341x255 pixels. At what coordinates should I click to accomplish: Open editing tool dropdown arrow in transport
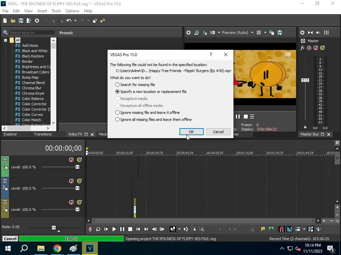coord(179,229)
